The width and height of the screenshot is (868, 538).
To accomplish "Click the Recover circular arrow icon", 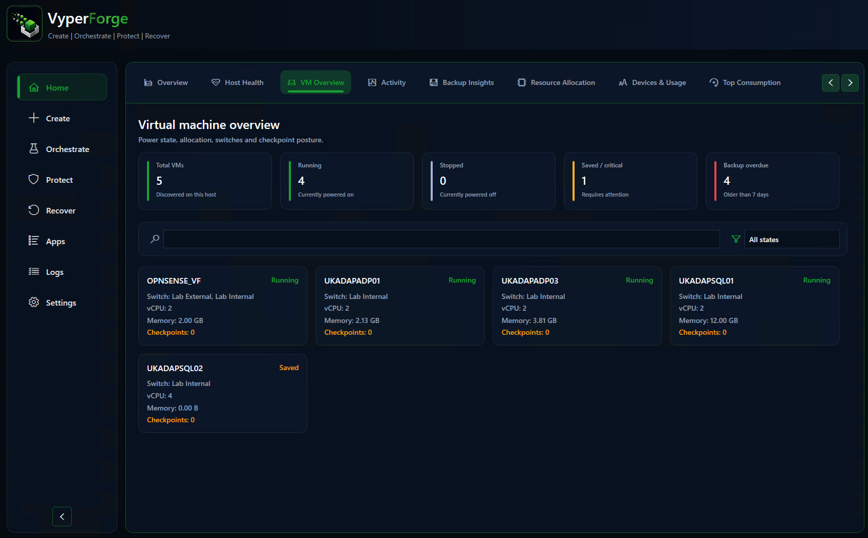I will coord(34,210).
